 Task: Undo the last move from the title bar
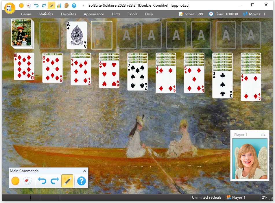point(36,5)
